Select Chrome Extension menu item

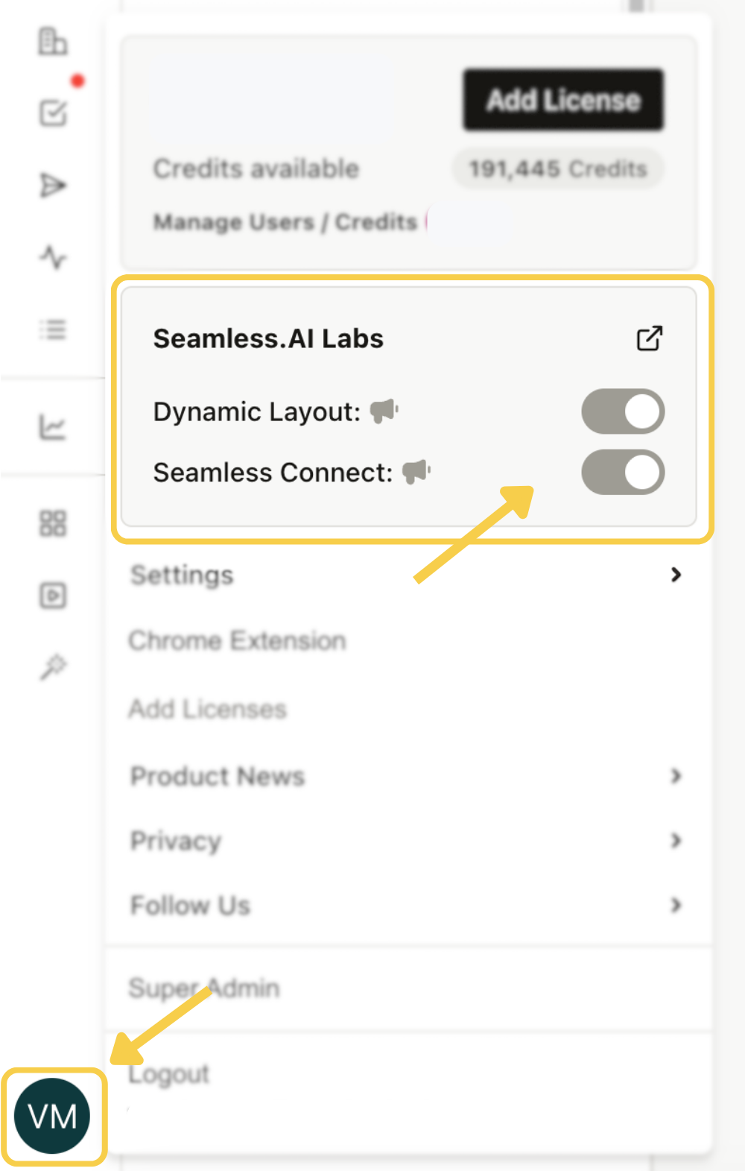(237, 640)
